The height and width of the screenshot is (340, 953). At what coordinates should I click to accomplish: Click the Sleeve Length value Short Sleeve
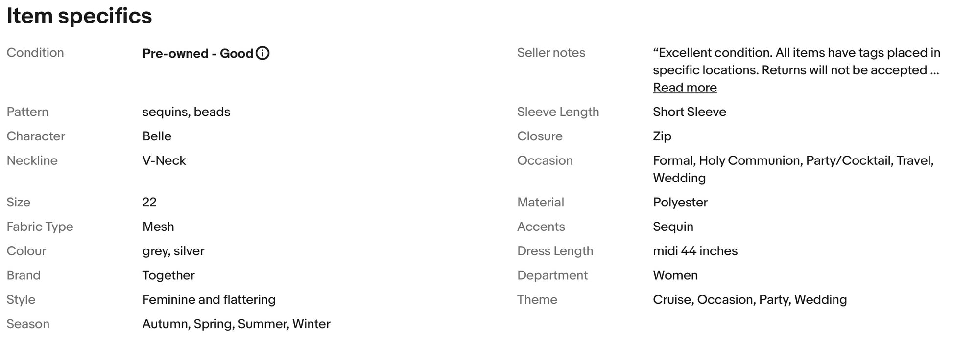click(689, 112)
